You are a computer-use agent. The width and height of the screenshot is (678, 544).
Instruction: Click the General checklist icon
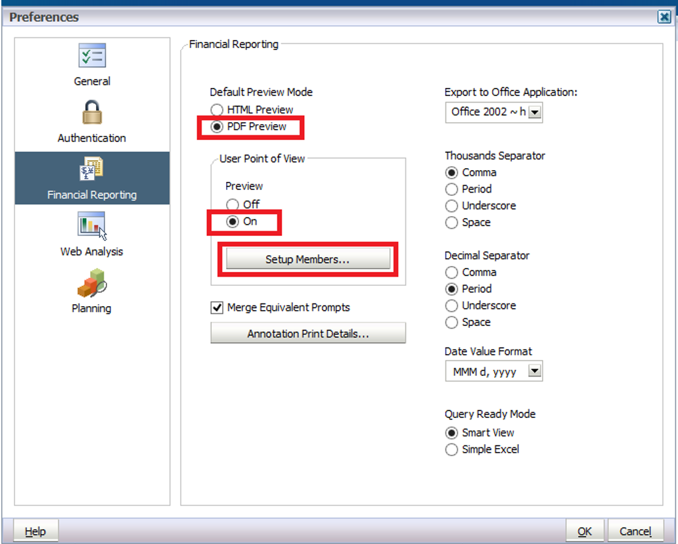pos(92,56)
